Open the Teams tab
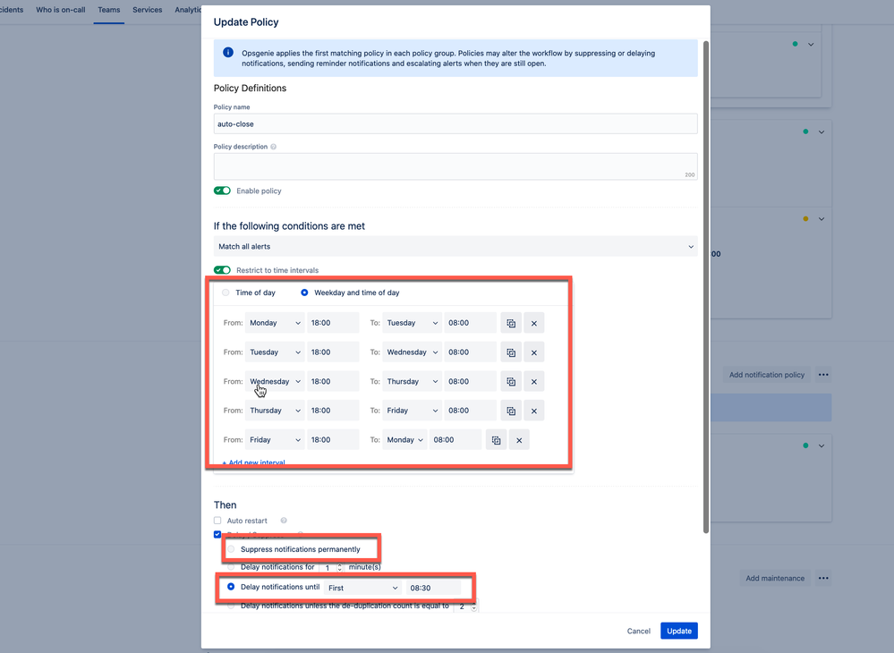Image resolution: width=894 pixels, height=653 pixels. point(109,10)
